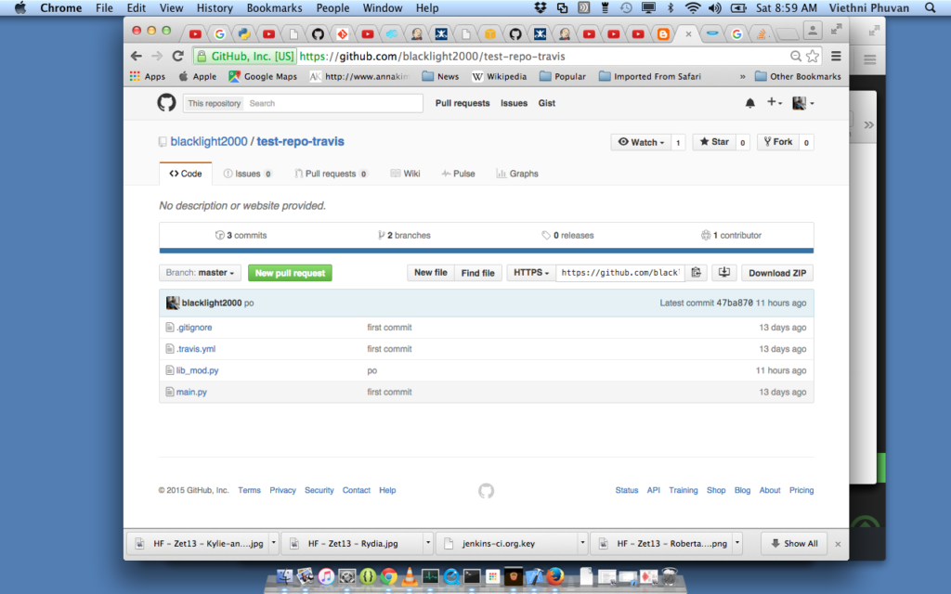The image size is (951, 594).
Task: Click the Dropbox icon in the menu bar
Action: (540, 7)
